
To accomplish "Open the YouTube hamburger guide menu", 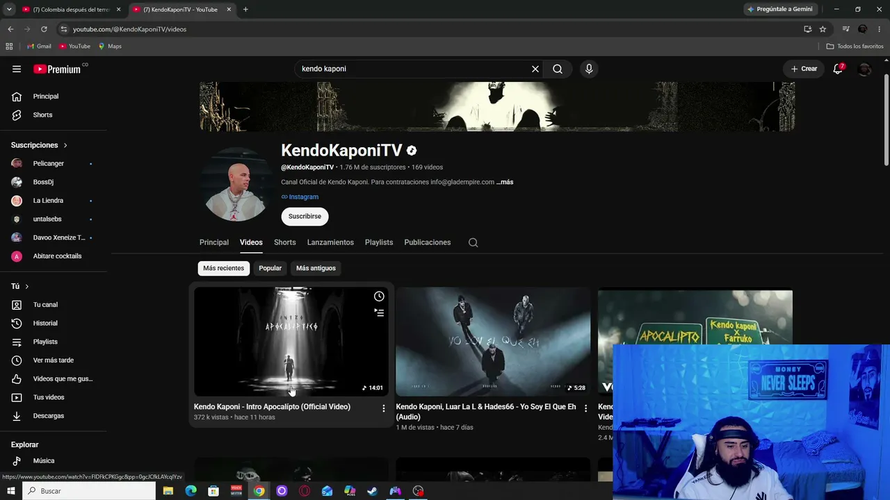I will pyautogui.click(x=17, y=69).
